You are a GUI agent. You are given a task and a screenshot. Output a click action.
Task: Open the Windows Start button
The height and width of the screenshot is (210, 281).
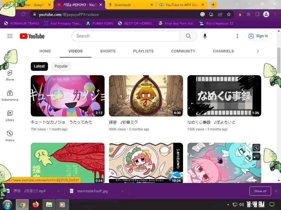(7, 205)
